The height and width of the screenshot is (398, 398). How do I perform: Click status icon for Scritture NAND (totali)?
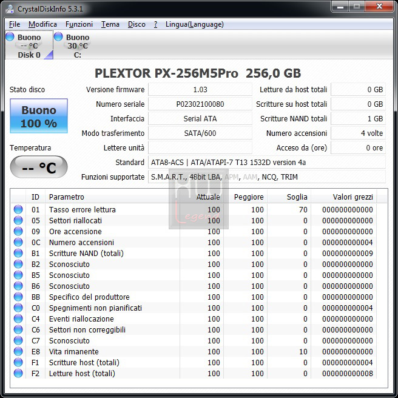[18, 253]
